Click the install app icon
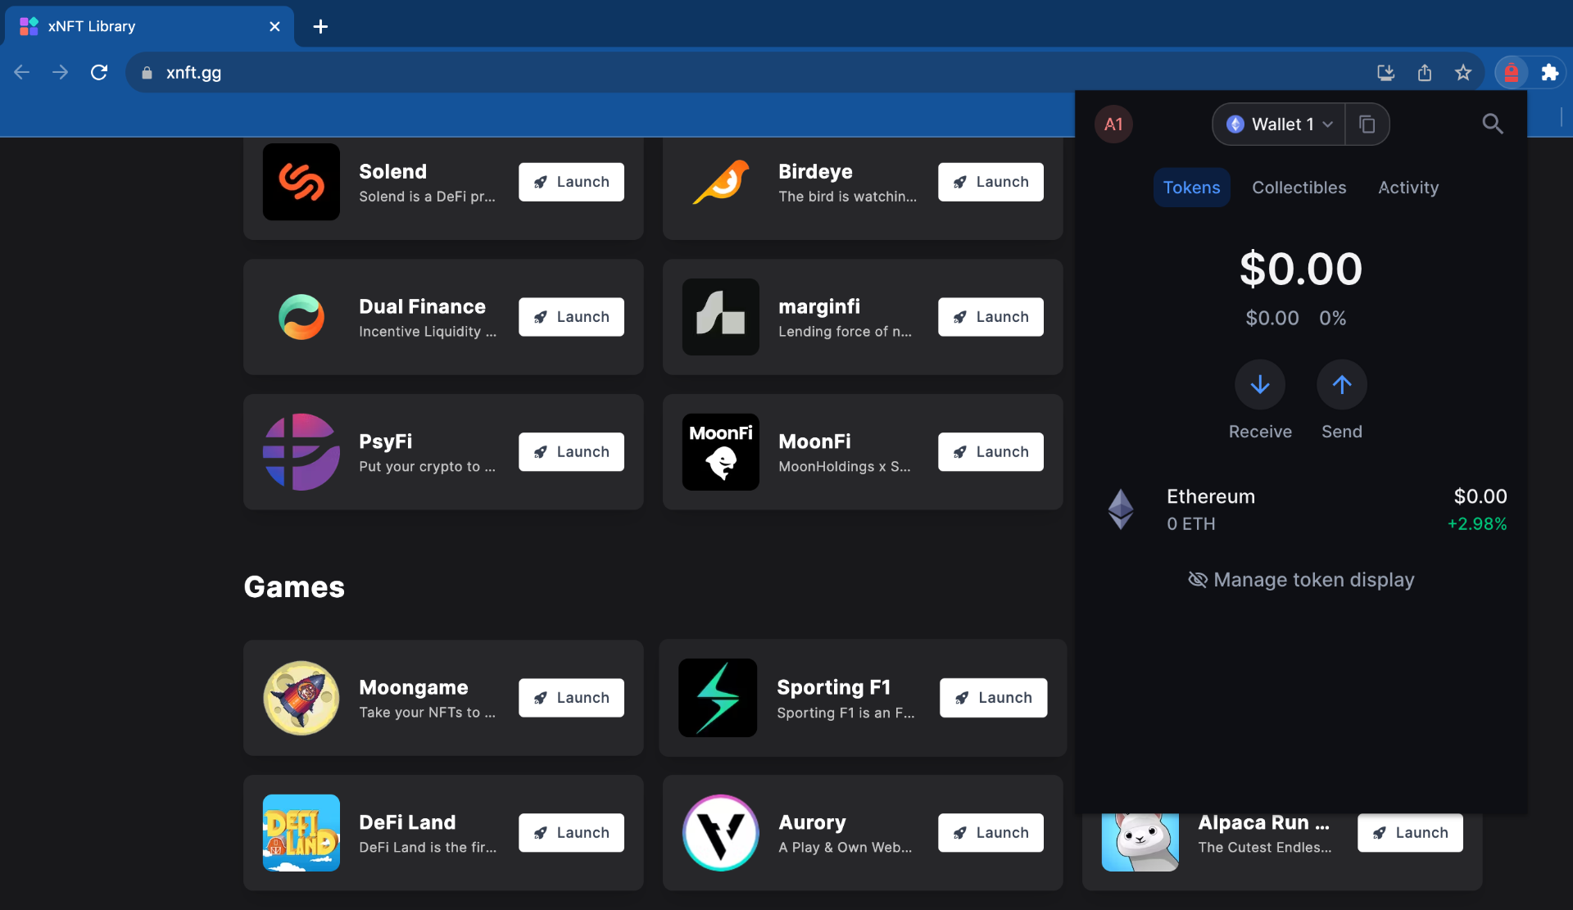This screenshot has width=1573, height=910. 1385,73
